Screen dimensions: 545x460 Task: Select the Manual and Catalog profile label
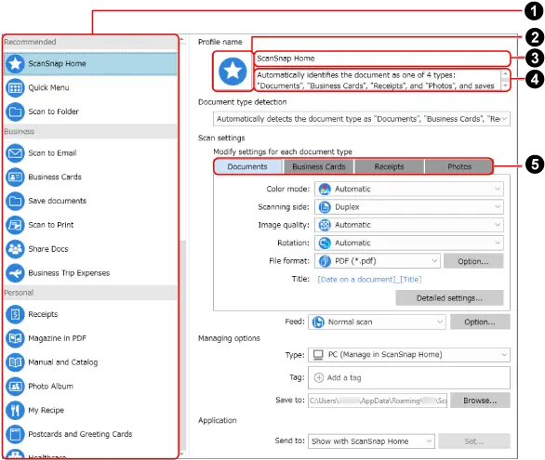[x=63, y=362]
